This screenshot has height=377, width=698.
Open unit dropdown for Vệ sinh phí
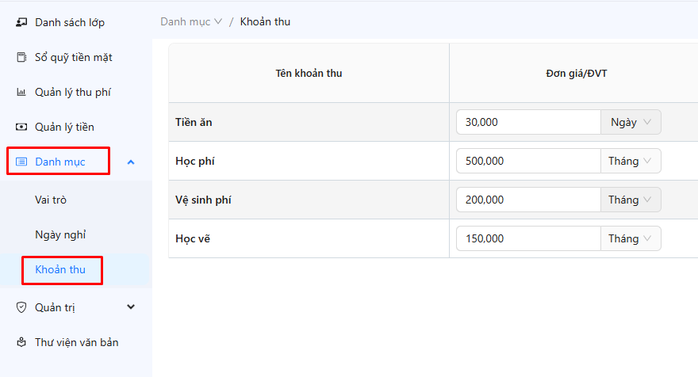pos(631,200)
